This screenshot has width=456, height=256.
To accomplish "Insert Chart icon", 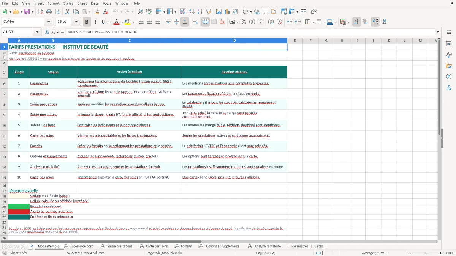I will (x=227, y=12).
